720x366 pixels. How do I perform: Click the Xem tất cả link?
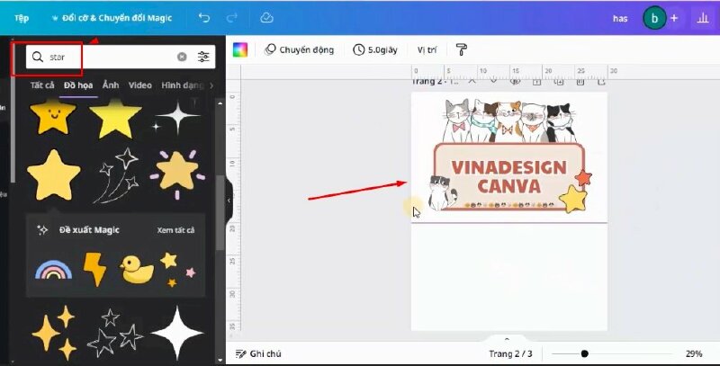click(x=175, y=230)
